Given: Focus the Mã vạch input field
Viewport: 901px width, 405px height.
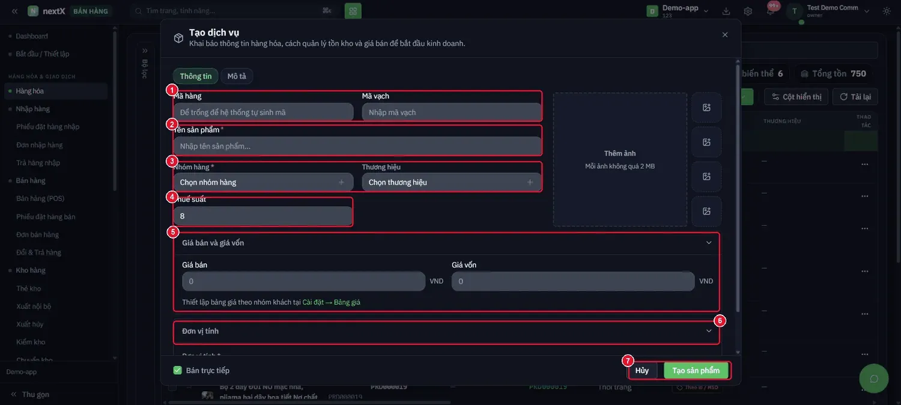Looking at the screenshot, I should 452,112.
